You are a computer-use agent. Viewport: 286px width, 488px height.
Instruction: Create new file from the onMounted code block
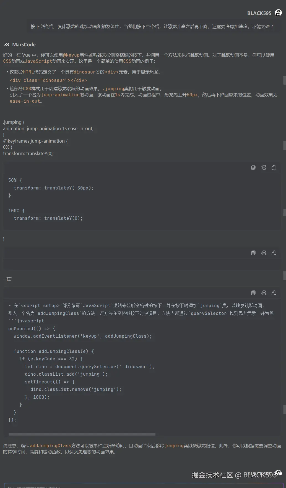(x=274, y=293)
